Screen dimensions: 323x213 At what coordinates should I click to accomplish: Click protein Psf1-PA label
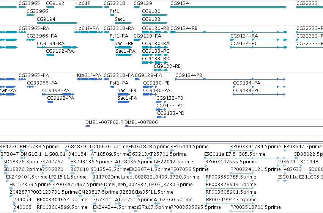(119, 83)
